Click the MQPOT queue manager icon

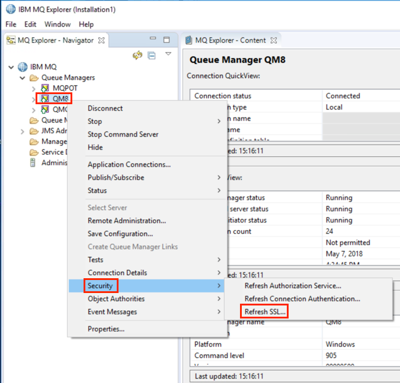pos(45,88)
